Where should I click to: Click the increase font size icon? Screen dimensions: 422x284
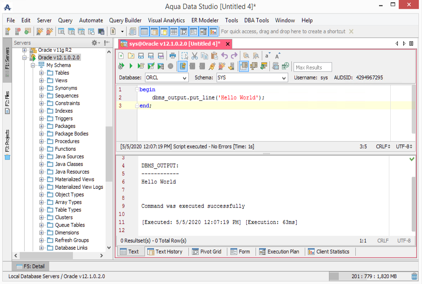tap(278, 56)
